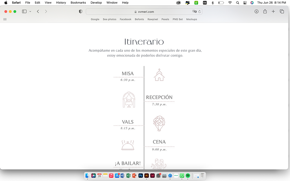The height and width of the screenshot is (181, 290).
Task: Open Creative Cloud in the menu bar
Action: pos(178,3)
